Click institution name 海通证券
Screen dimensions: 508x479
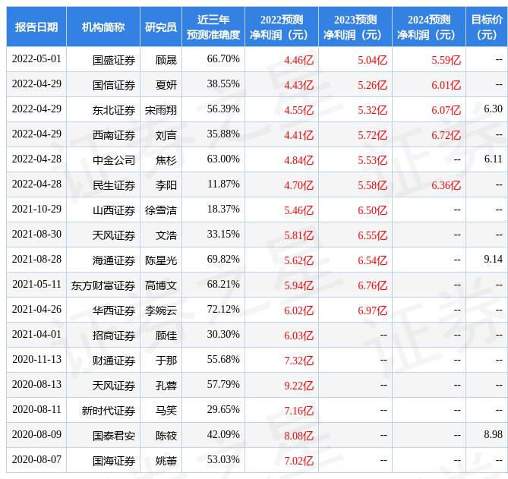pyautogui.click(x=114, y=260)
